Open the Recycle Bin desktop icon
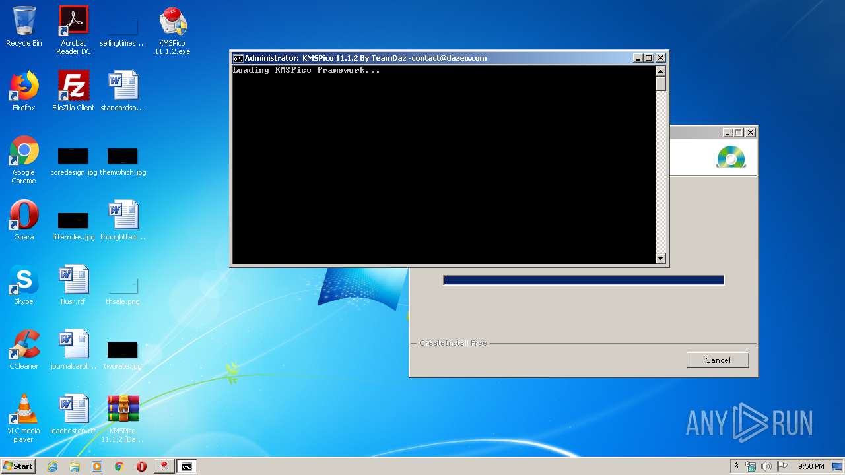Image resolution: width=845 pixels, height=475 pixels. [24, 27]
